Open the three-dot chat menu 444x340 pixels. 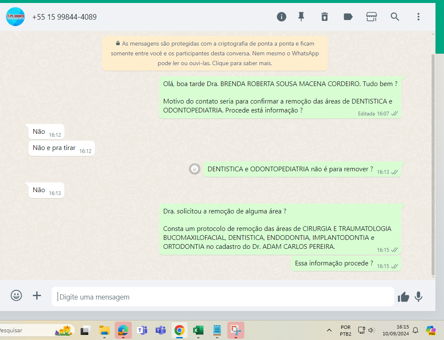point(418,17)
